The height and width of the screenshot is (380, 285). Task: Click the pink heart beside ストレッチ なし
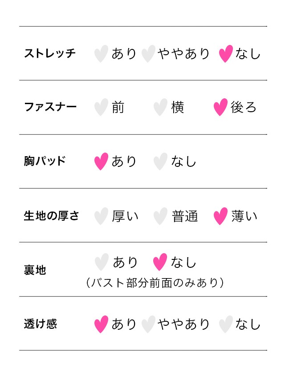point(226,53)
